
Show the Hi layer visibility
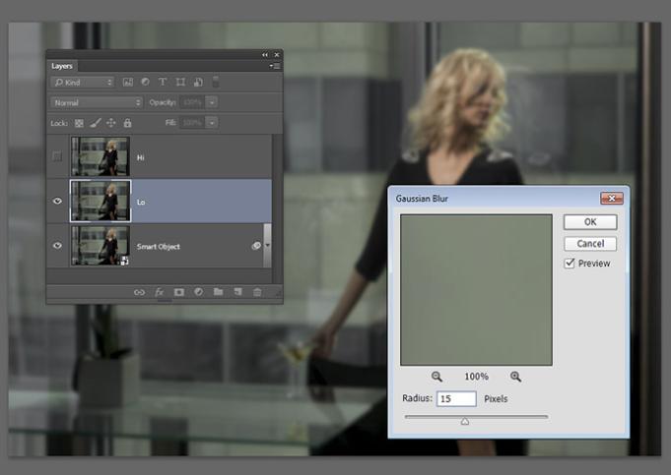(x=57, y=156)
